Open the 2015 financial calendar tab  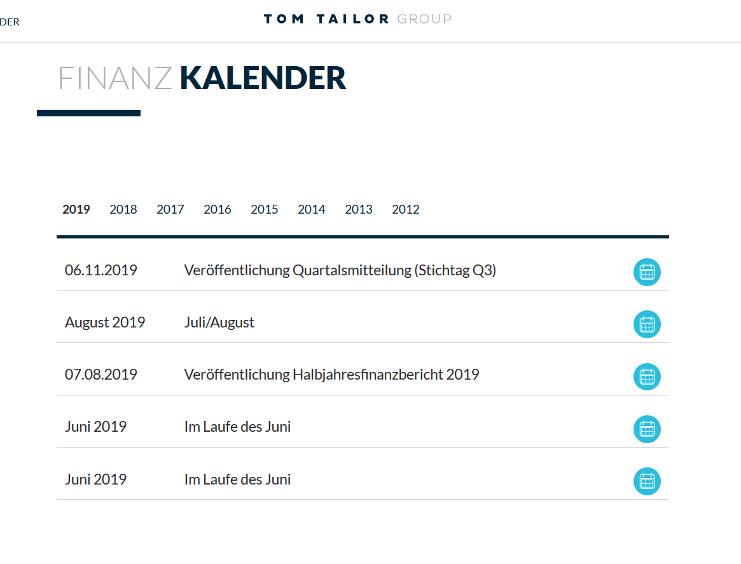coord(265,209)
